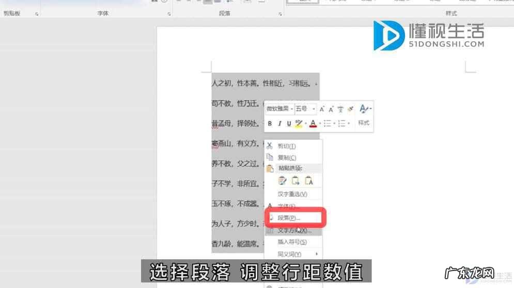Open the font name box 微软雅黑

(280, 109)
